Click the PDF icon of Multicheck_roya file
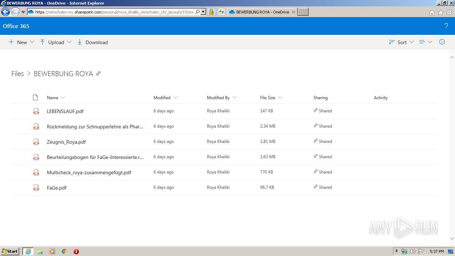455x256 pixels. coord(36,172)
